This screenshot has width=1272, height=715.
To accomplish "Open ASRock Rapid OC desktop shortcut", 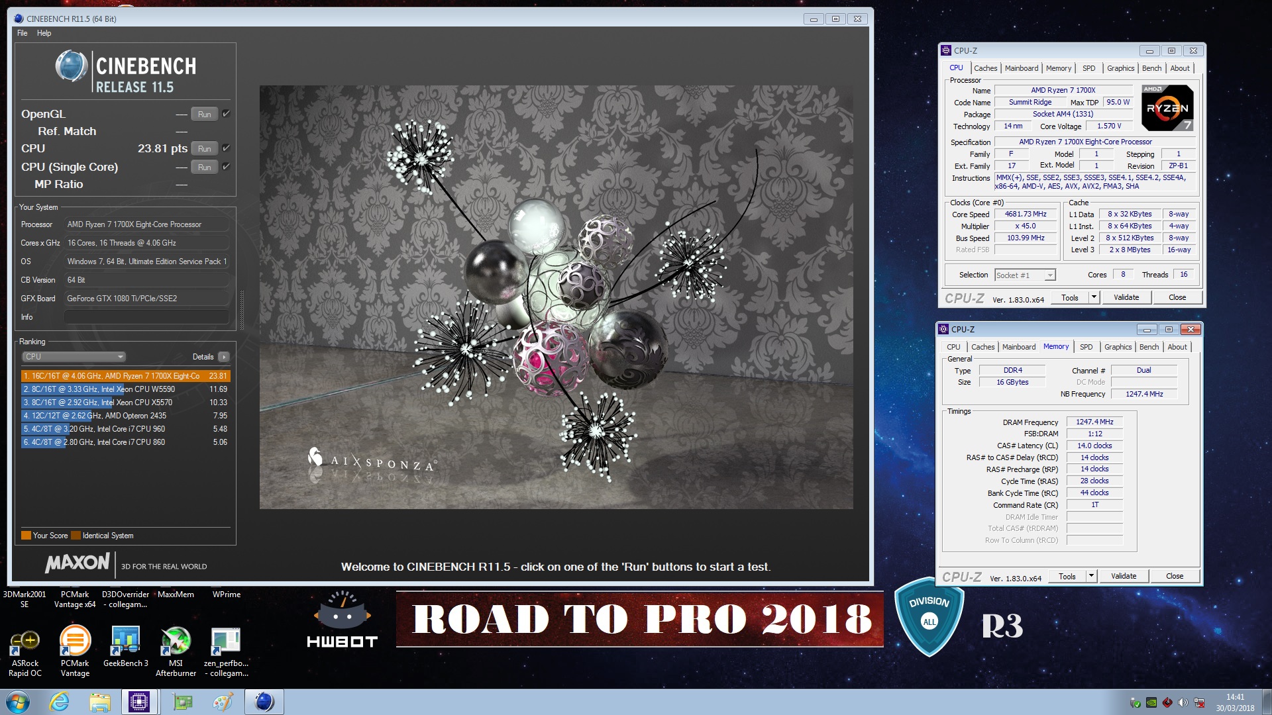I will coord(25,652).
